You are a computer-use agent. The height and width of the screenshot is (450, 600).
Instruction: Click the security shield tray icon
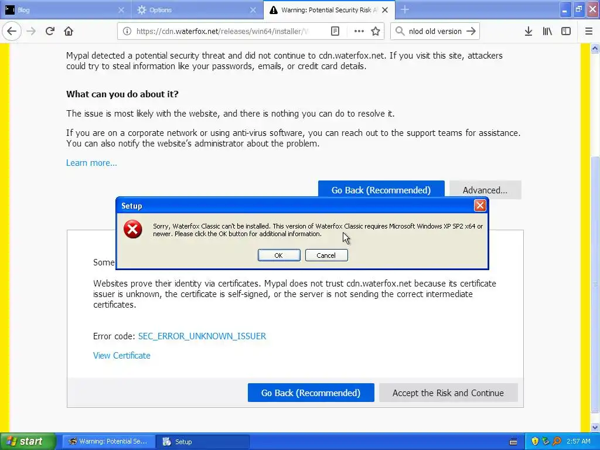tap(534, 441)
